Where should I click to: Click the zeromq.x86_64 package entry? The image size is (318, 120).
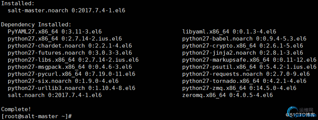pyautogui.click(x=228, y=95)
